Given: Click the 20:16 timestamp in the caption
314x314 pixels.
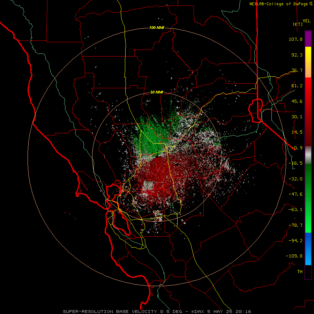Looking at the screenshot, I should tap(244, 312).
